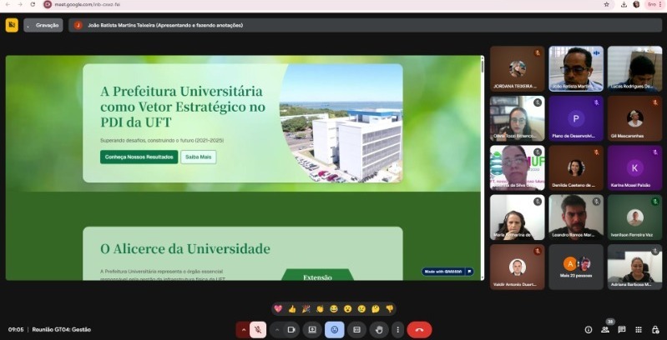Open more options three-dot menu
Viewport: 667px width, 340px height.
[x=397, y=329]
